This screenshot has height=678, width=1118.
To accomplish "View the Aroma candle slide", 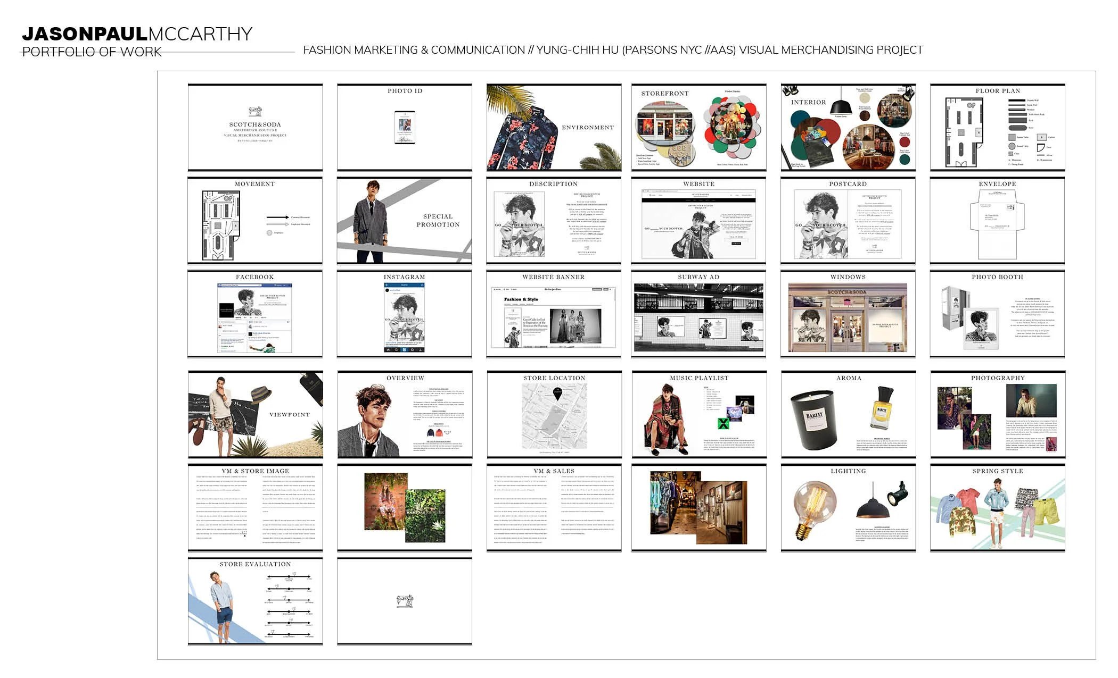I will (x=848, y=415).
